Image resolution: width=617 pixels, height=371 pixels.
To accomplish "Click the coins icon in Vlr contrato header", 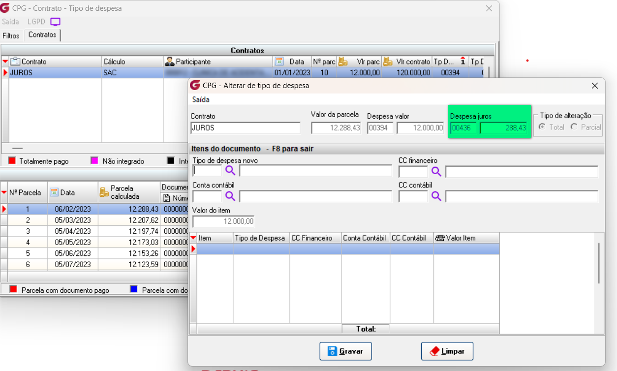I will [x=388, y=62].
